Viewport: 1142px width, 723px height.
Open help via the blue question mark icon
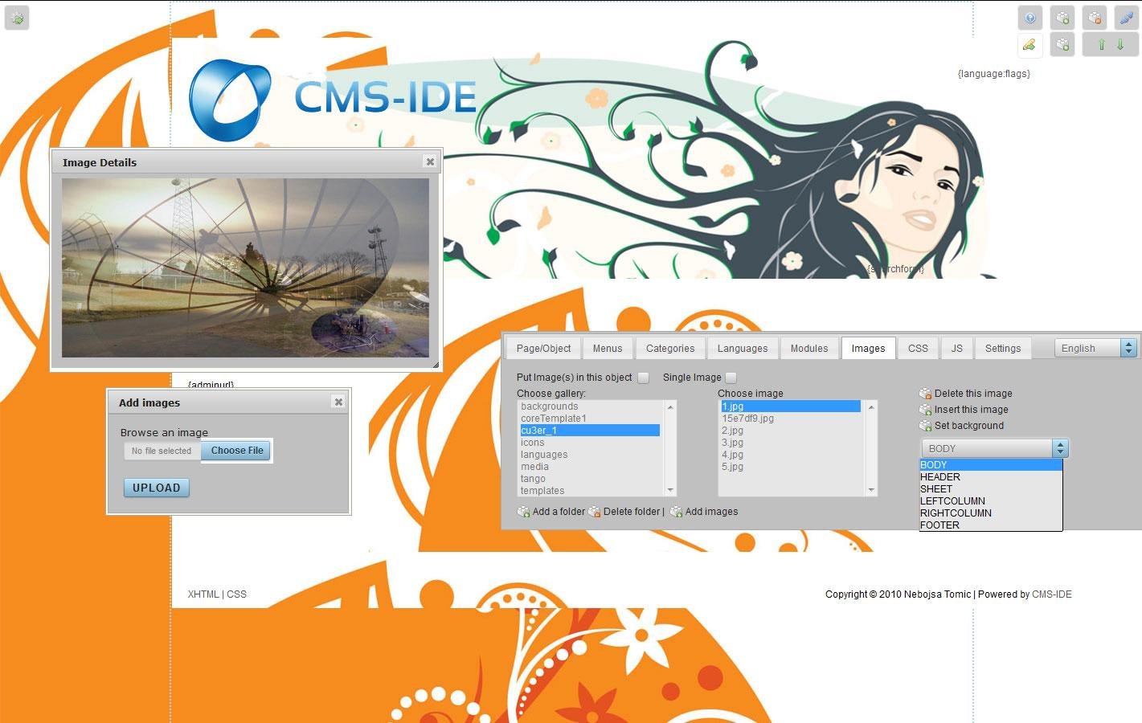tap(1029, 17)
